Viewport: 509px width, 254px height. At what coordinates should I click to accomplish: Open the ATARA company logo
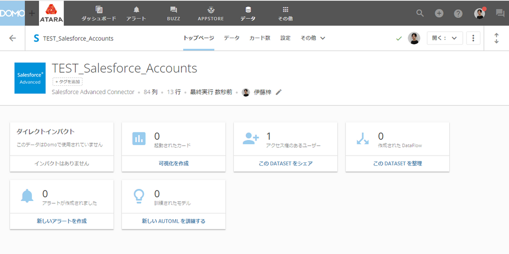coord(51,13)
